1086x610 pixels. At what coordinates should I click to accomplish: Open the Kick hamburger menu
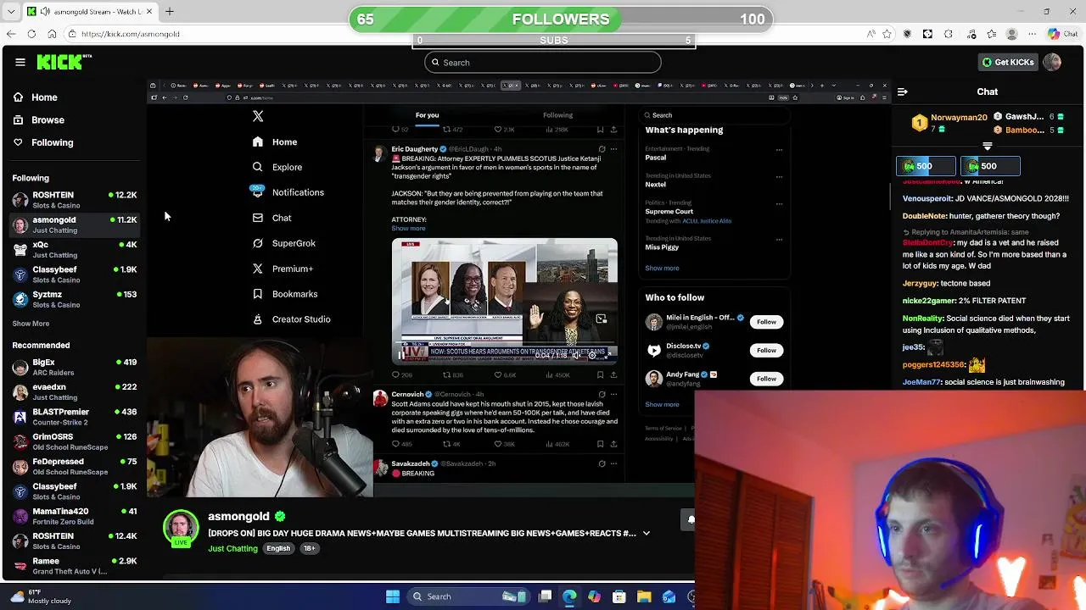[x=20, y=62]
